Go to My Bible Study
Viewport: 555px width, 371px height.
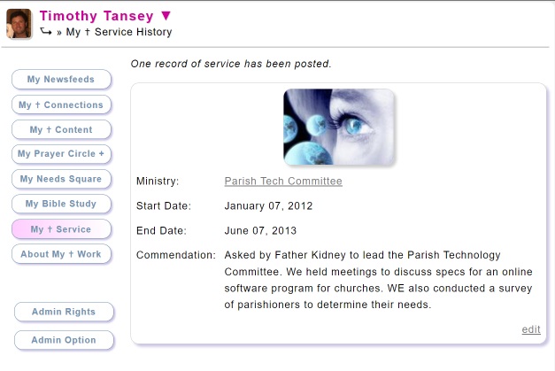61,204
